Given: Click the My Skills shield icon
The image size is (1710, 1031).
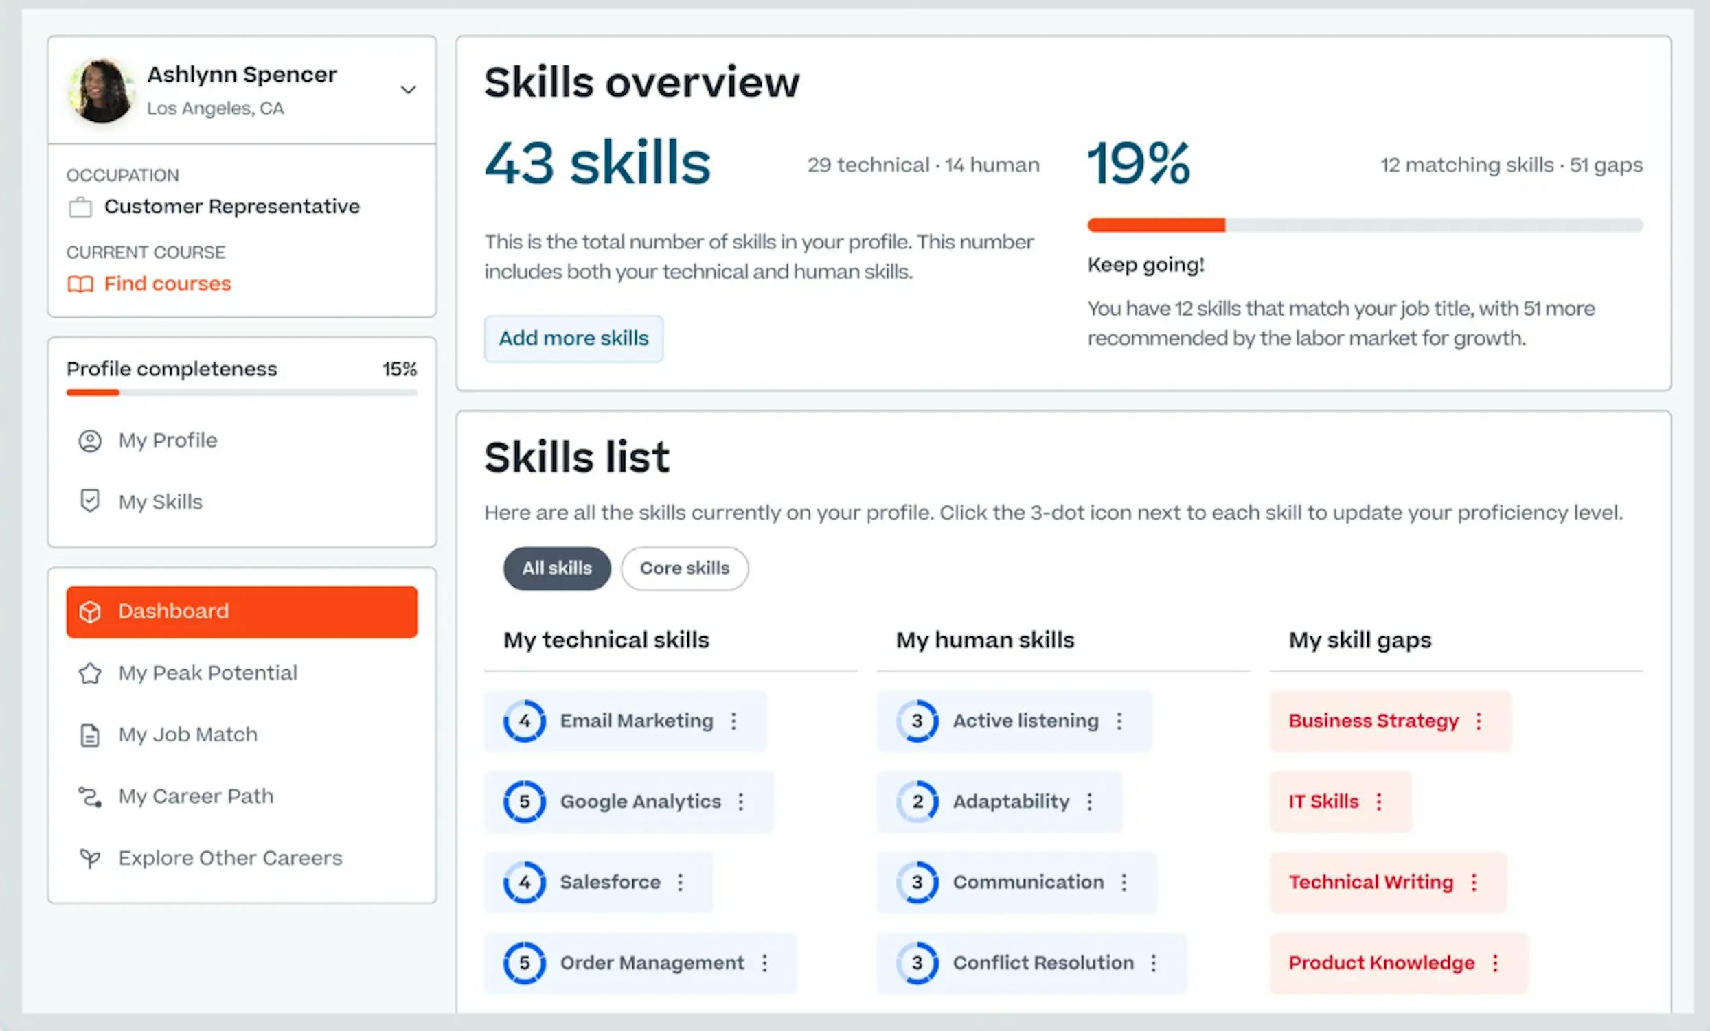Looking at the screenshot, I should [x=91, y=501].
